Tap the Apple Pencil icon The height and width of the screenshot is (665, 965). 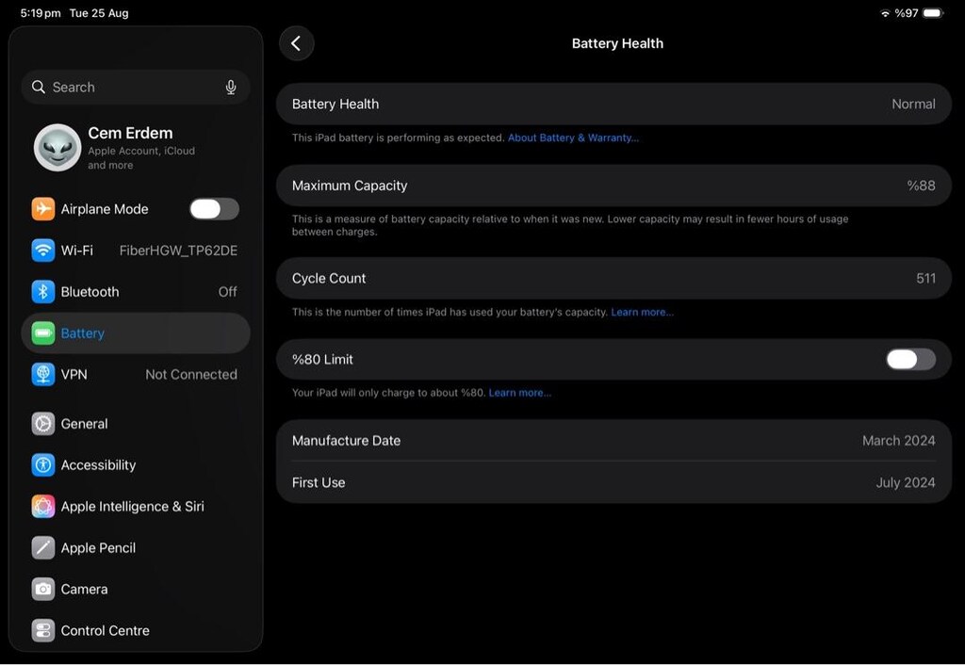(x=43, y=547)
